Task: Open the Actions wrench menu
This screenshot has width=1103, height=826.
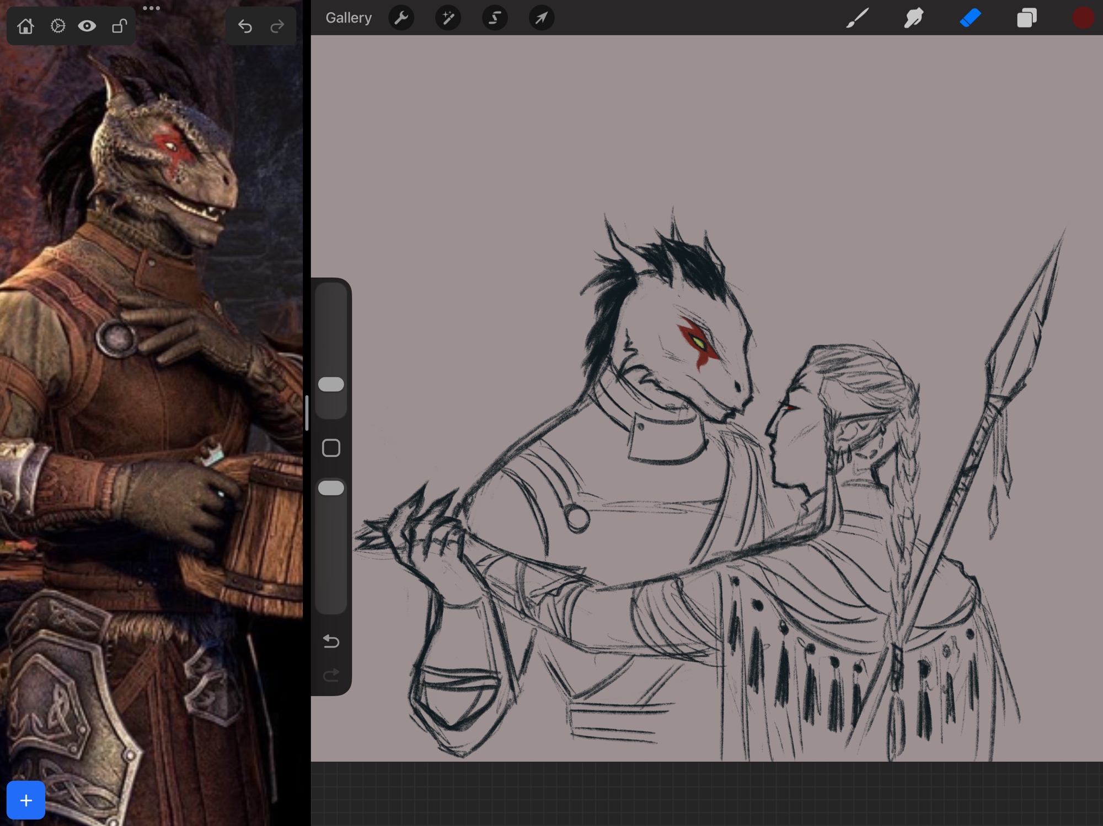Action: (x=401, y=18)
